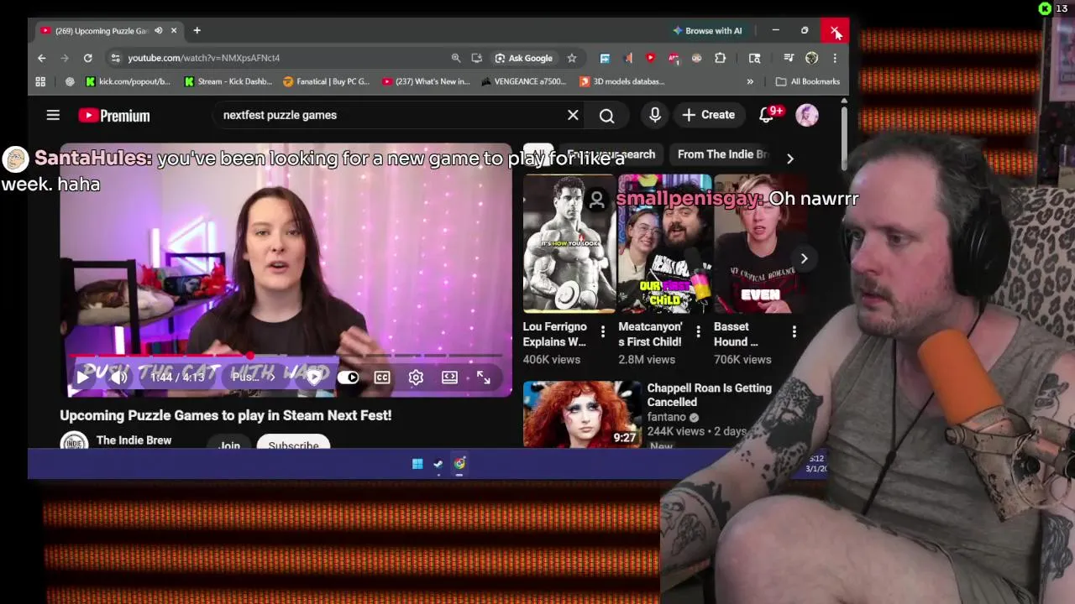
Task: Toggle closed captions on the video
Action: tap(382, 377)
